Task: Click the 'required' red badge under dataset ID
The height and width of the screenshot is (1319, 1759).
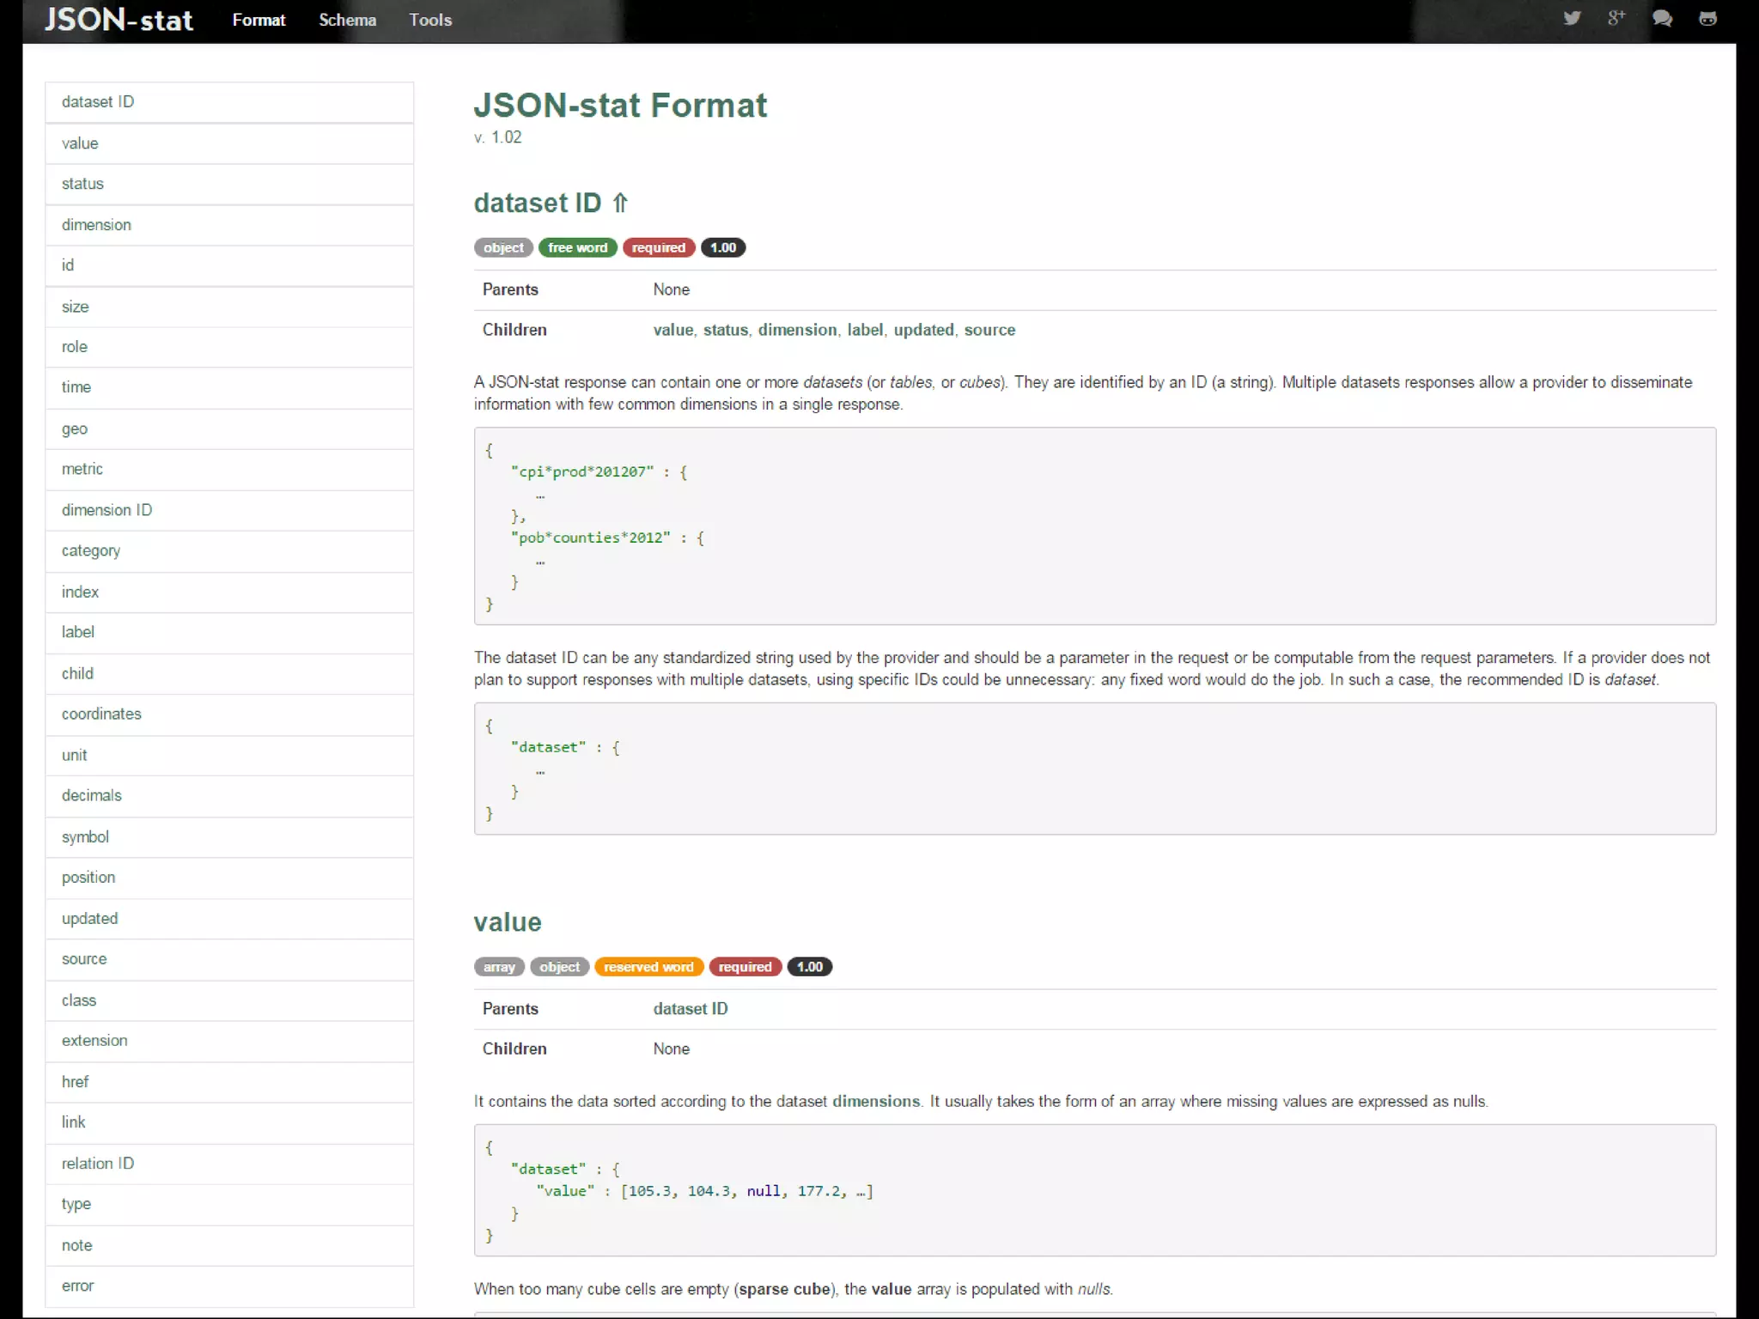Action: [658, 247]
